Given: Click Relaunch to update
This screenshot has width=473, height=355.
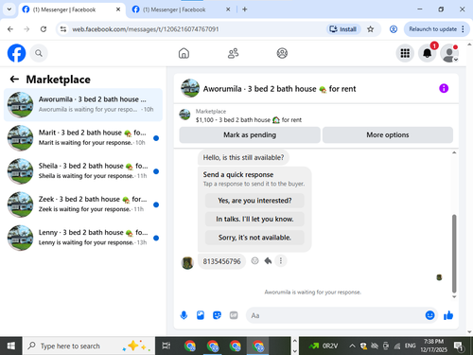Looking at the screenshot, I should click(x=432, y=29).
